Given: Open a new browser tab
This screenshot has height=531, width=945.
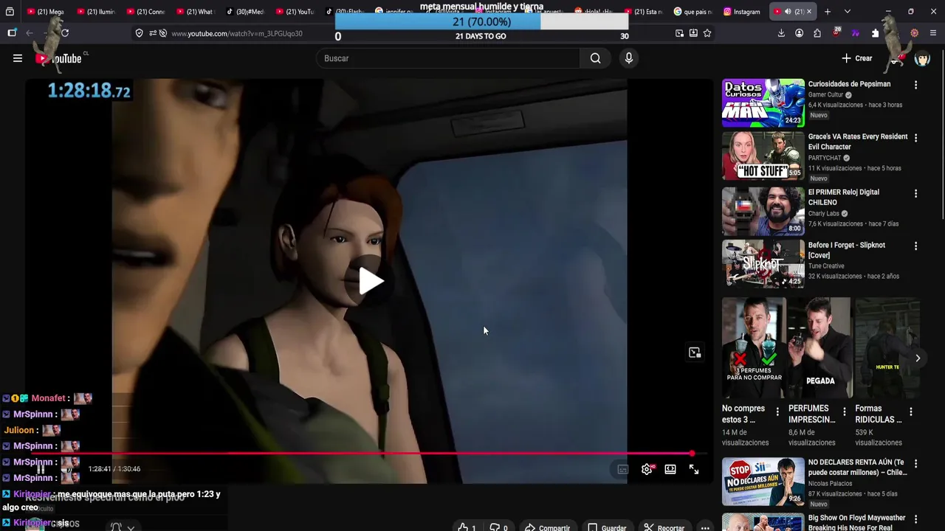Looking at the screenshot, I should [x=828, y=12].
